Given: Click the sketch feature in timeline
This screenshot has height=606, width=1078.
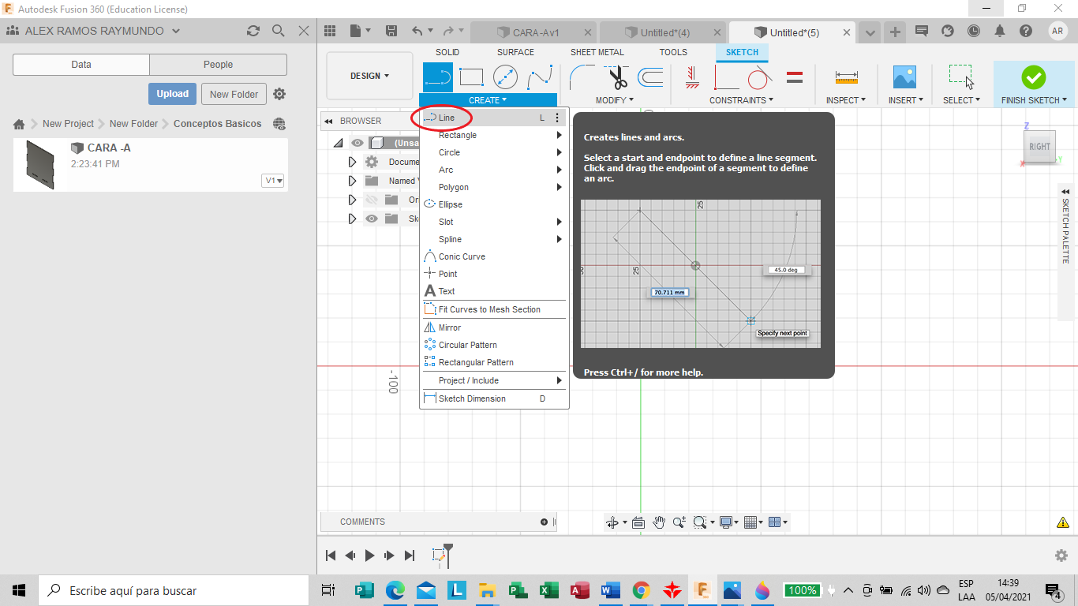Looking at the screenshot, I should pos(440,555).
